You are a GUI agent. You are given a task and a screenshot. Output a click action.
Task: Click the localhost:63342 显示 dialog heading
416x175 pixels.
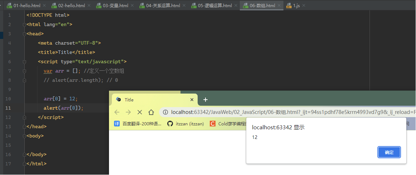pos(278,127)
